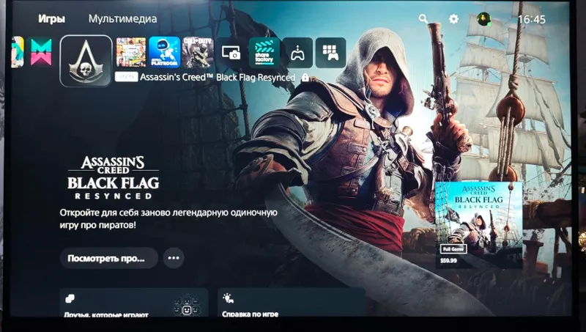586x332 pixels.
Task: Open the Game Library grid icon
Action: click(330, 53)
